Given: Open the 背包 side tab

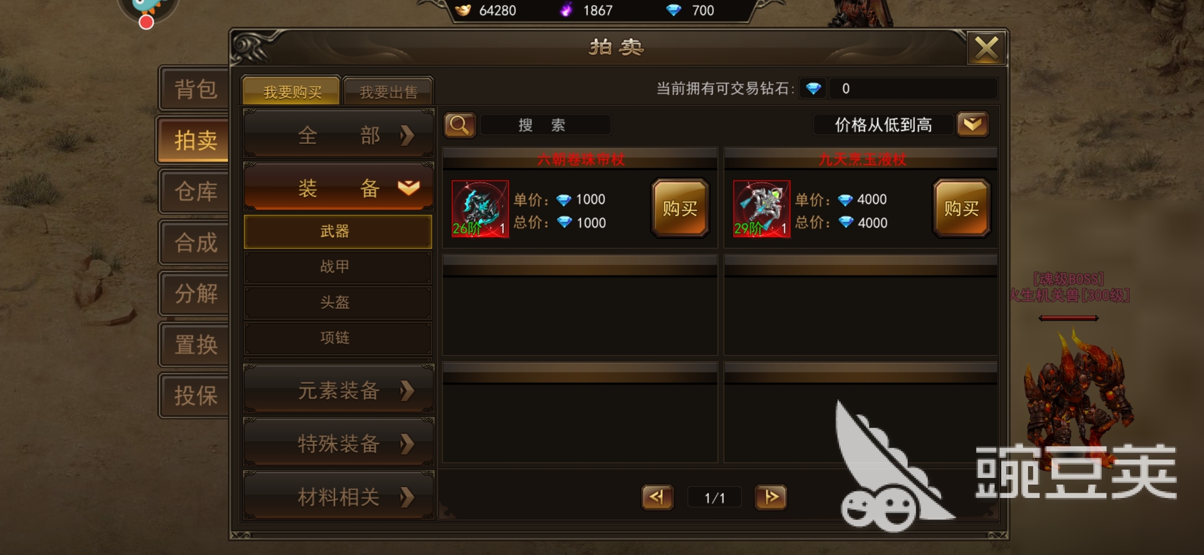Looking at the screenshot, I should click(195, 88).
